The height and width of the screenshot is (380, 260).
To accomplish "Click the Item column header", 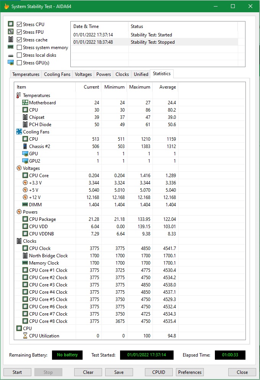I will pos(45,87).
